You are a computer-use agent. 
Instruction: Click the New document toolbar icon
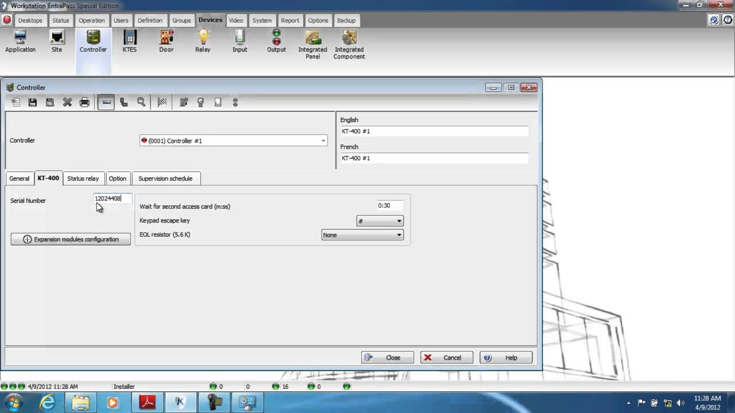[x=16, y=102]
